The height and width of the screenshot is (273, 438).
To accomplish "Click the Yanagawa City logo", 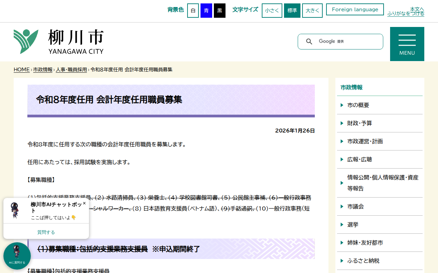I will pyautogui.click(x=58, y=41).
